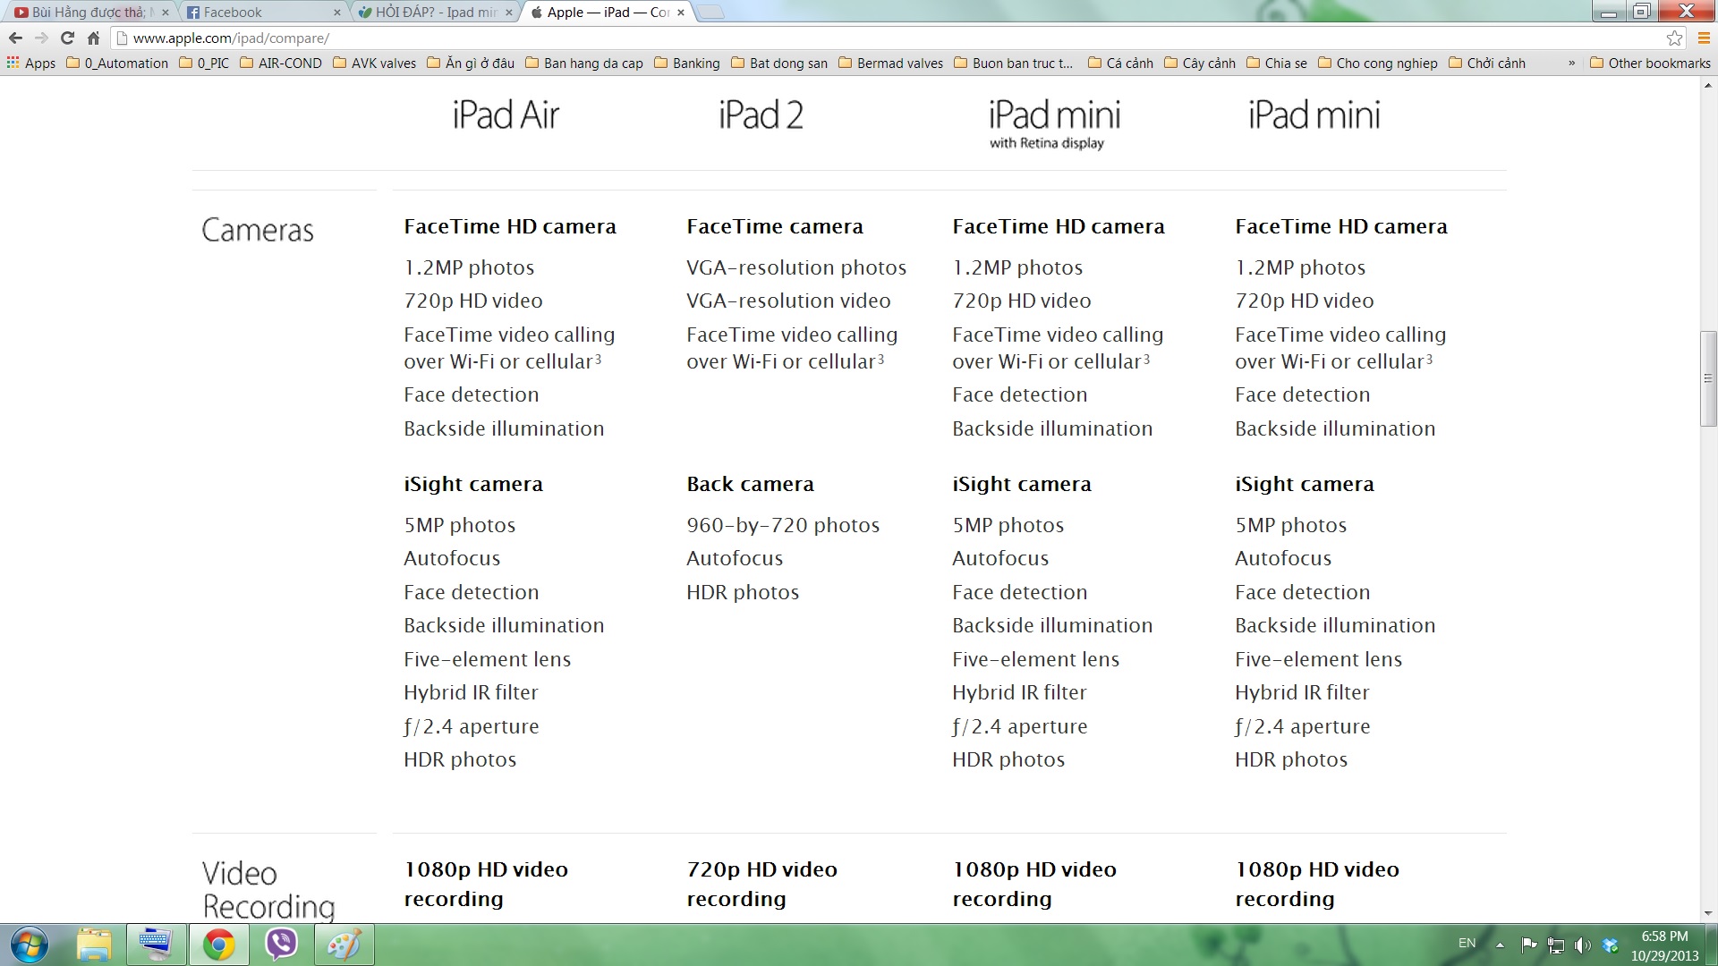The width and height of the screenshot is (1718, 966).
Task: Click 'HDR photos' under iPad 2
Action: [x=743, y=592]
